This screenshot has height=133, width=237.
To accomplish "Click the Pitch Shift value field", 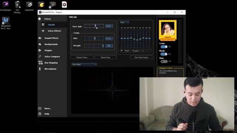I will coord(109,26).
